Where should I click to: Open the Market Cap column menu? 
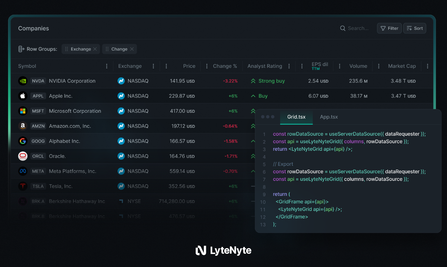coord(378,66)
